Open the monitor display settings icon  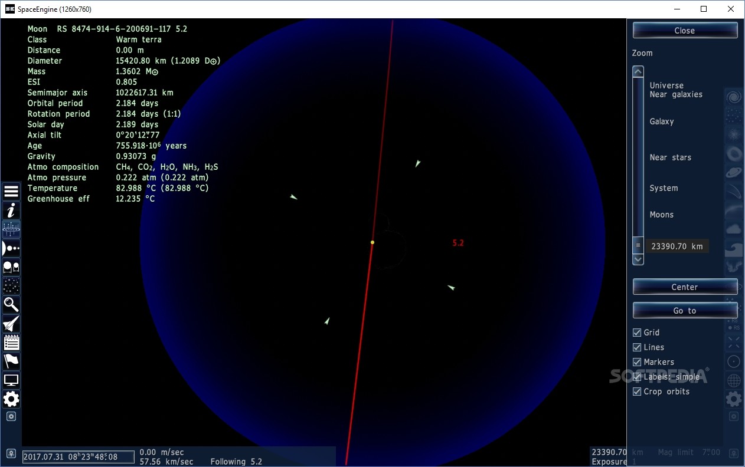tap(11, 380)
